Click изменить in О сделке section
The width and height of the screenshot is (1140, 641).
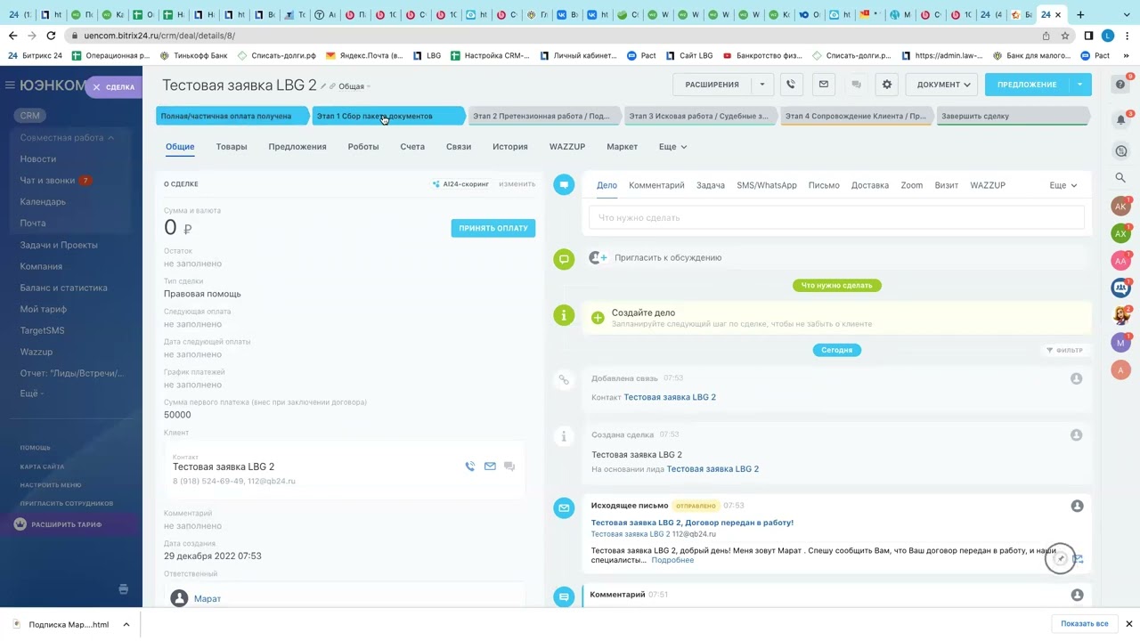[517, 184]
